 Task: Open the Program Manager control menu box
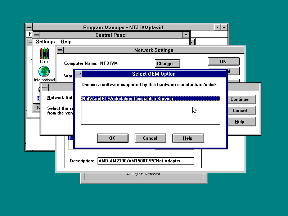(x=29, y=27)
